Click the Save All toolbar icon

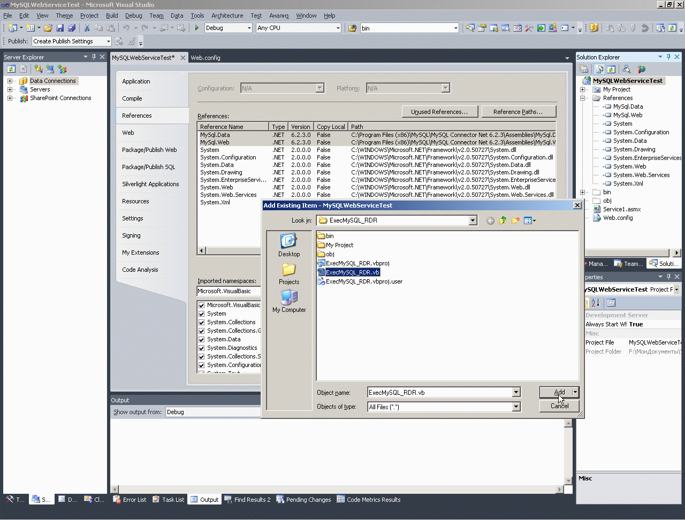[72, 28]
